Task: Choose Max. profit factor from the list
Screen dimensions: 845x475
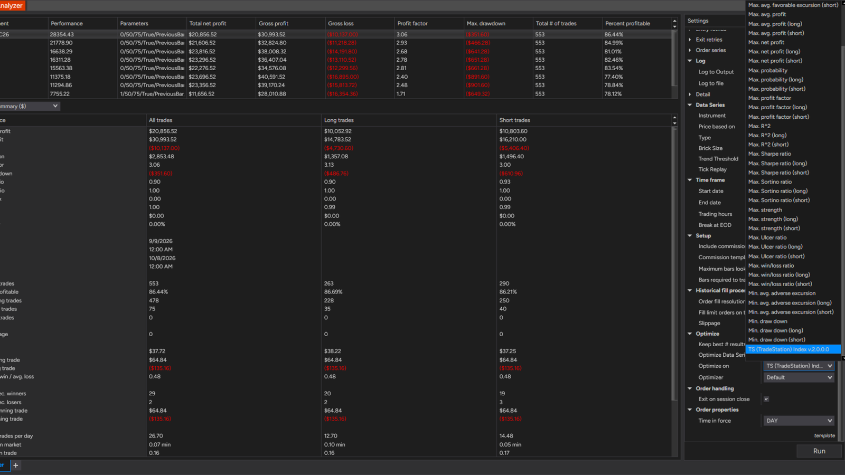Action: coord(769,98)
